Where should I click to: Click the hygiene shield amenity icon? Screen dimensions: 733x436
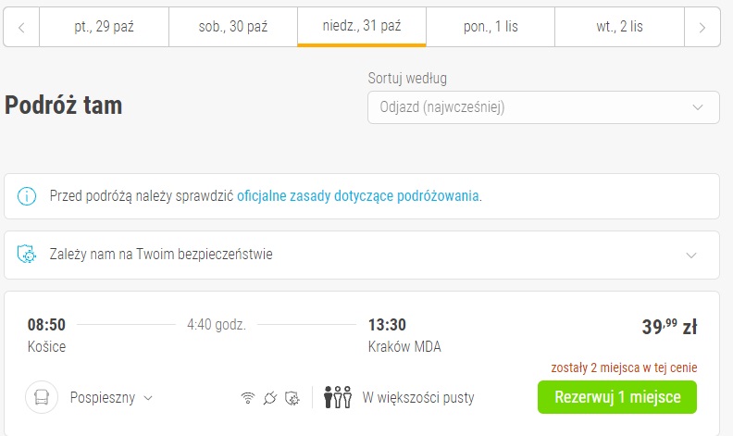pos(292,398)
